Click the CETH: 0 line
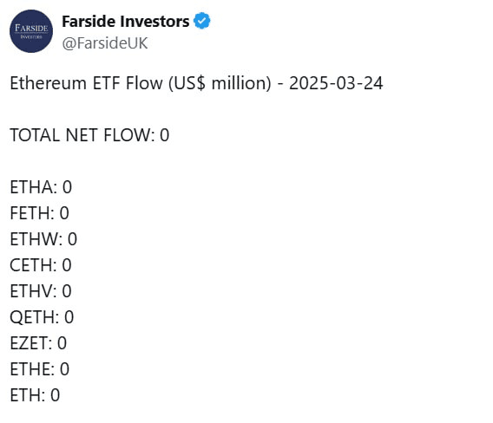The image size is (493, 423). pos(41,265)
